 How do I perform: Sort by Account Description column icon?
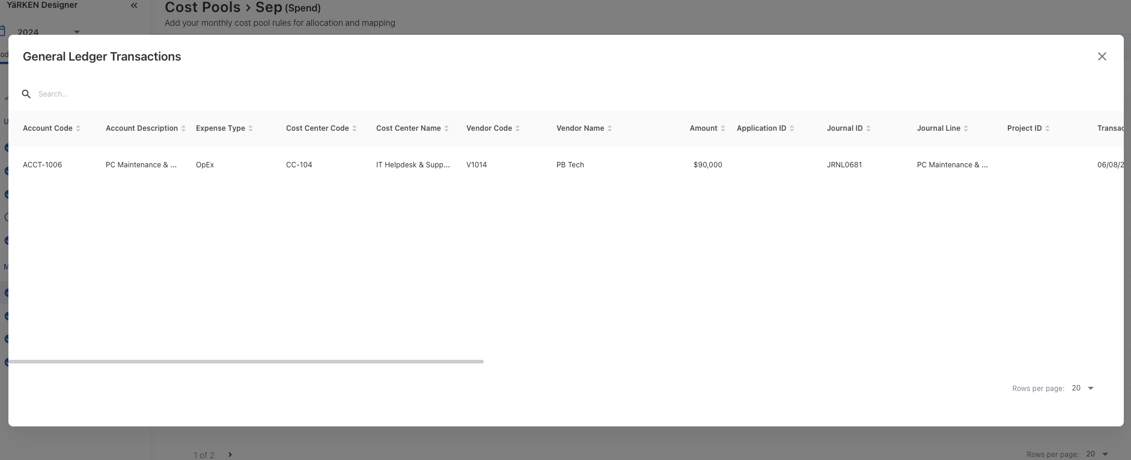pyautogui.click(x=183, y=128)
